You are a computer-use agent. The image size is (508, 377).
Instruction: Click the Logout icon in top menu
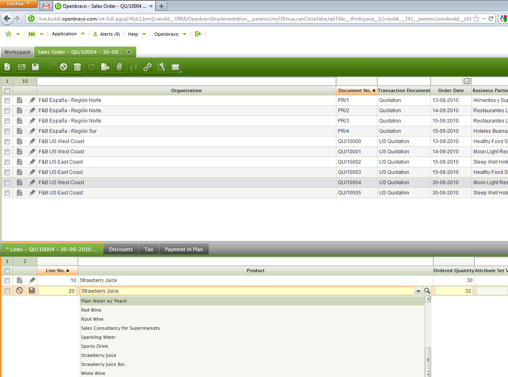198,34
